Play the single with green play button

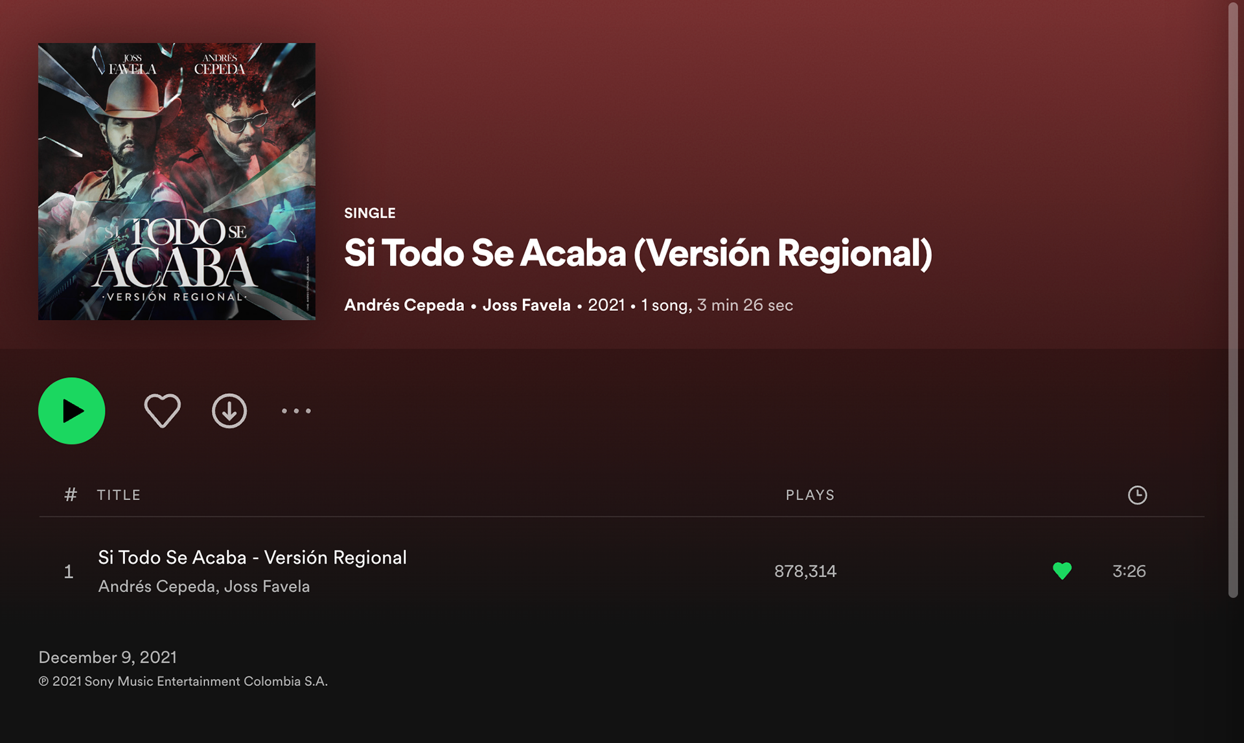pos(71,411)
